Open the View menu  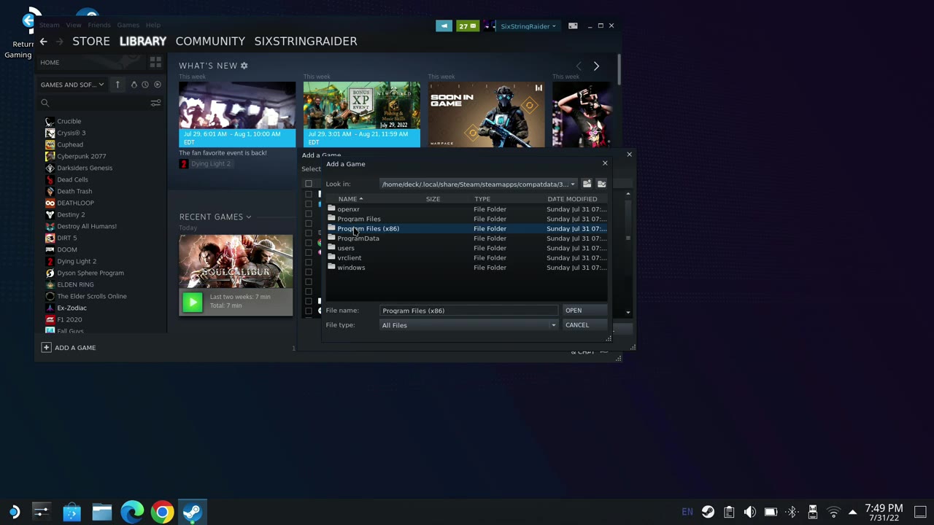pyautogui.click(x=74, y=26)
